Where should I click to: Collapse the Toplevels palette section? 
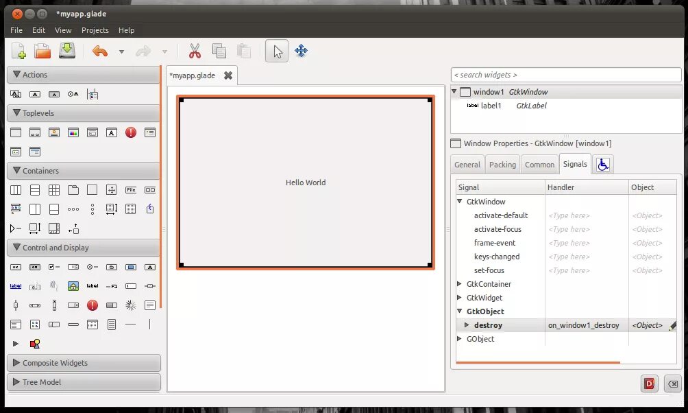84,113
